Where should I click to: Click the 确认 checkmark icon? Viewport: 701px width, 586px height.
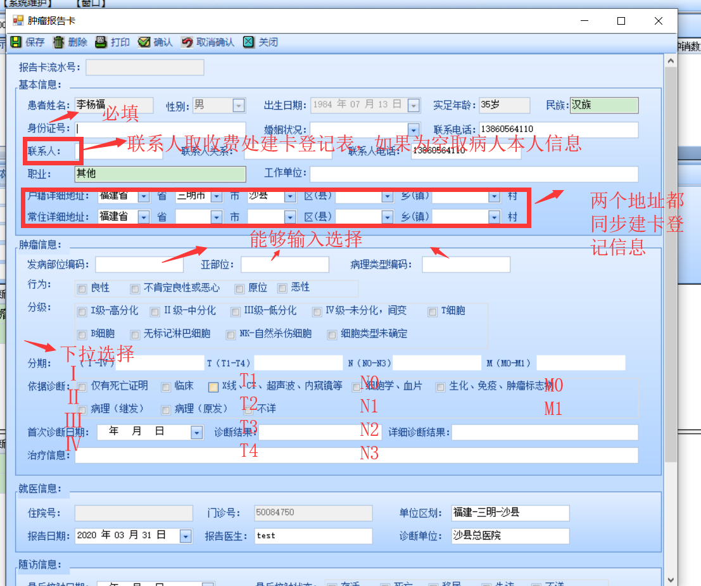144,42
